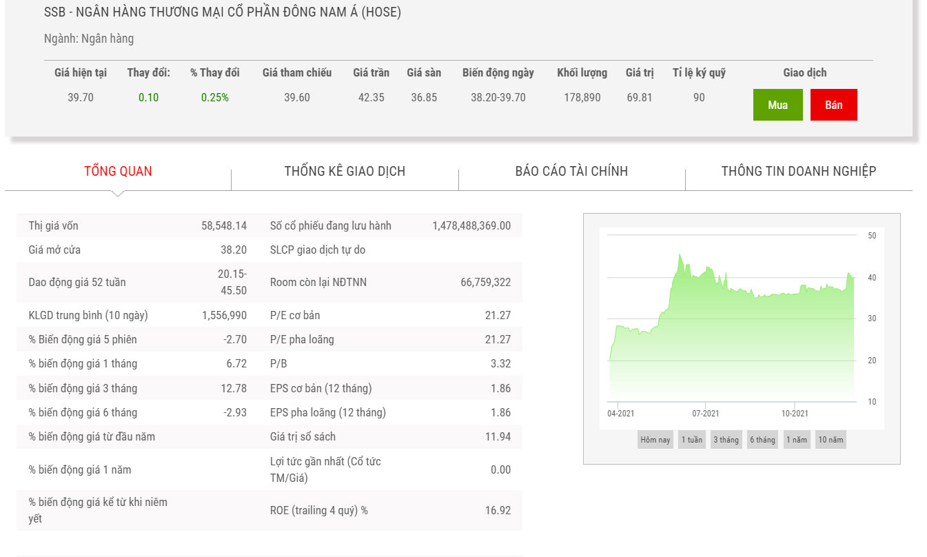The width and height of the screenshot is (927, 557).
Task: Click the current price value 39.70
Action: [81, 97]
